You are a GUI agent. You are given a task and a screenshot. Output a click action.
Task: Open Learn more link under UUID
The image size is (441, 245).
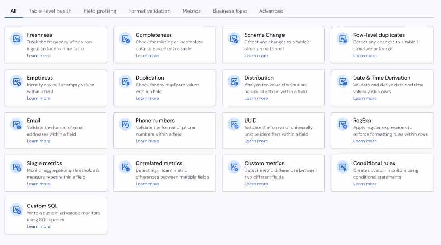pos(256,141)
